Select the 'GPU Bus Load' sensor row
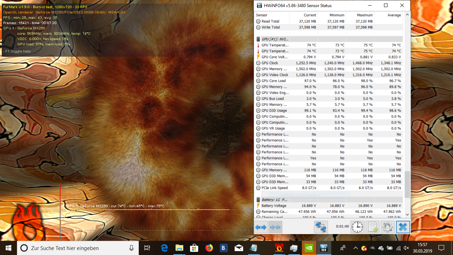 329,99
